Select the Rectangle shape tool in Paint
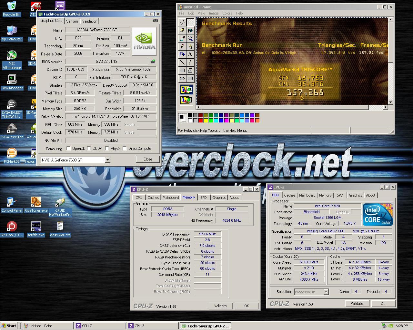Screen dimensions: 413x330 tap(182, 71)
